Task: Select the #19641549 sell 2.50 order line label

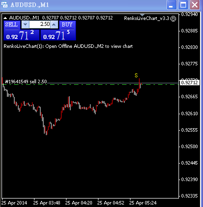Action: pyautogui.click(x=26, y=82)
